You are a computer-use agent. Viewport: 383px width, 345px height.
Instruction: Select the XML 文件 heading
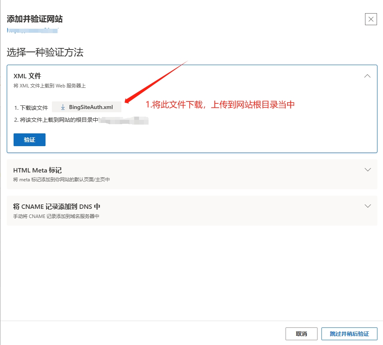pyautogui.click(x=27, y=76)
